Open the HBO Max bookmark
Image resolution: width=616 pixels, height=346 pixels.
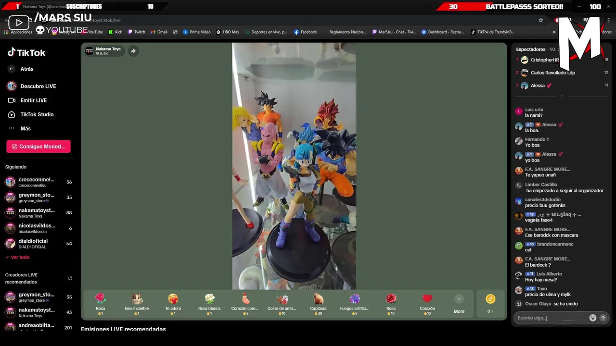pyautogui.click(x=228, y=32)
